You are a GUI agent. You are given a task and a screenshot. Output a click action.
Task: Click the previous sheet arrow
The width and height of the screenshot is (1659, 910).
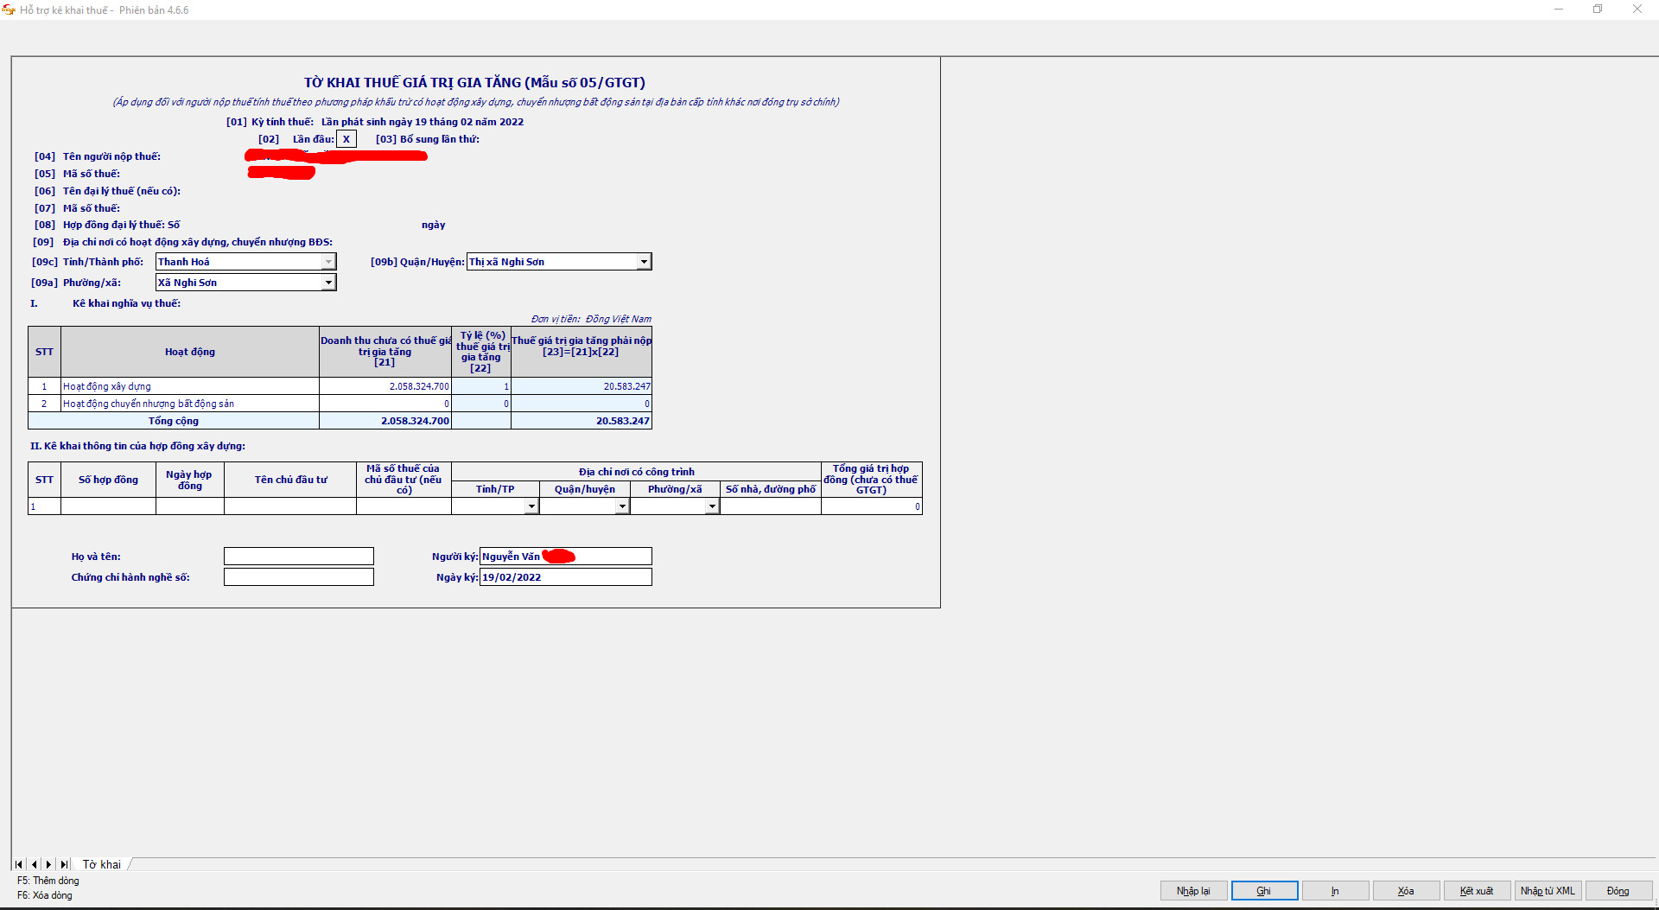[x=34, y=864]
